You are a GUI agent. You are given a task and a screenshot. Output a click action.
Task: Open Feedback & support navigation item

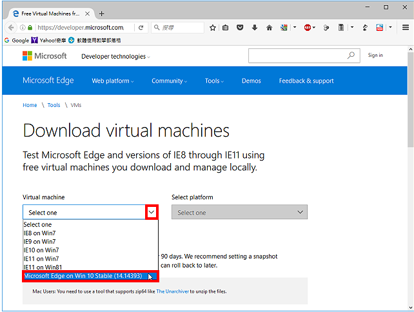[x=306, y=81]
